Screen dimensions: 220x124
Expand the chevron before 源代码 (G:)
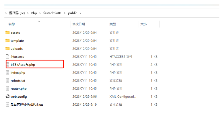tap(6, 13)
